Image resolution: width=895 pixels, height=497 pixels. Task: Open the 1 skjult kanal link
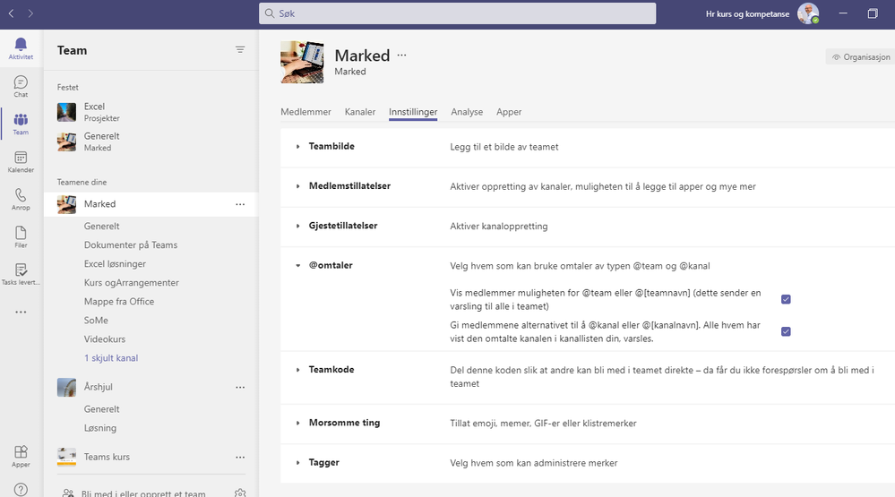tap(111, 358)
